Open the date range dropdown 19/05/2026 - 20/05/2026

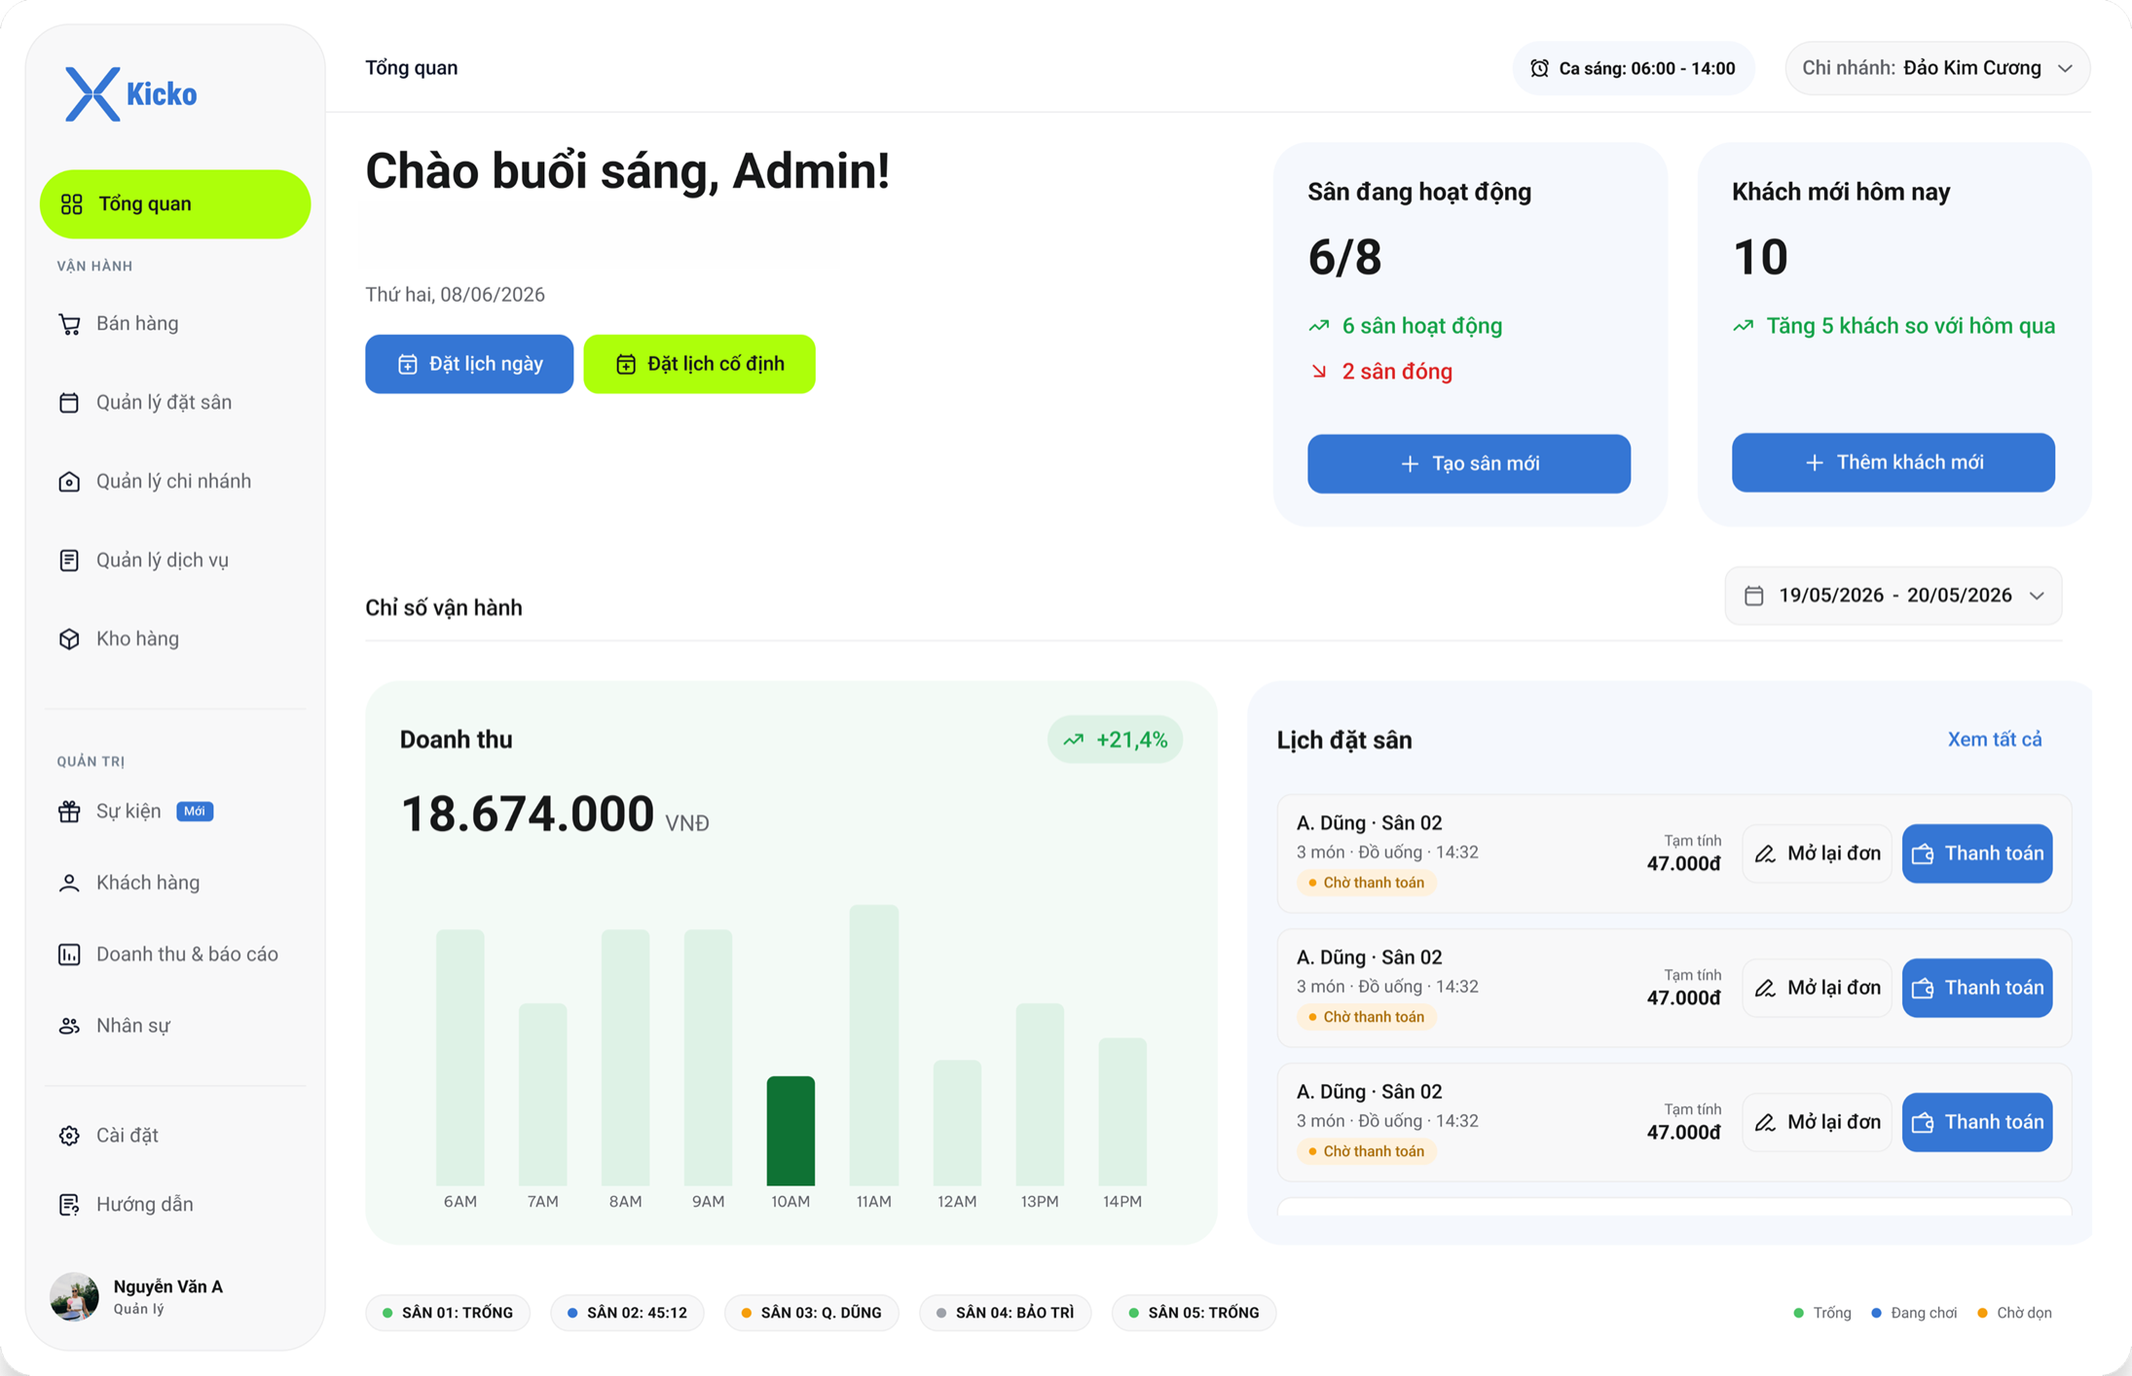[1893, 596]
